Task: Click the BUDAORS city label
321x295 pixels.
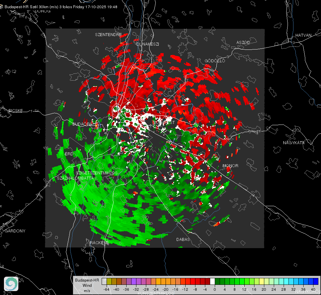Action: pos(83,124)
